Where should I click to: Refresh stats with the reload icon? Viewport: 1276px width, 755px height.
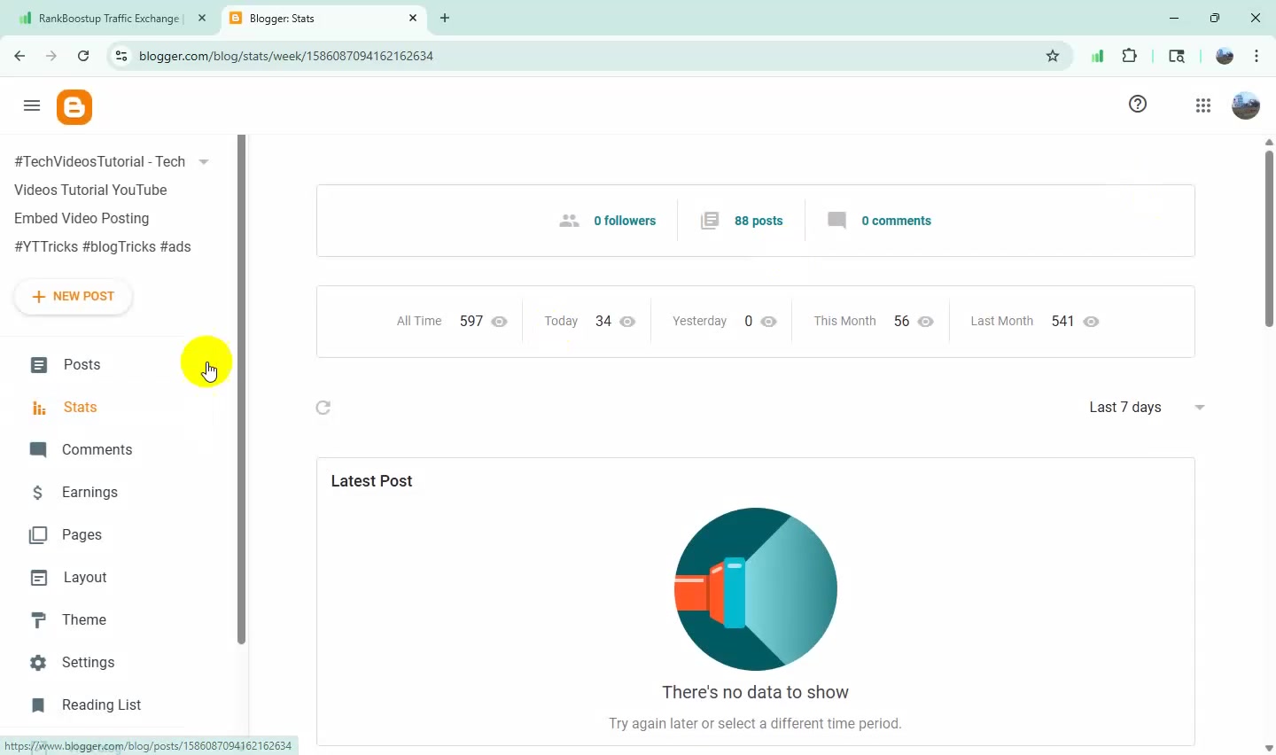pos(323,408)
